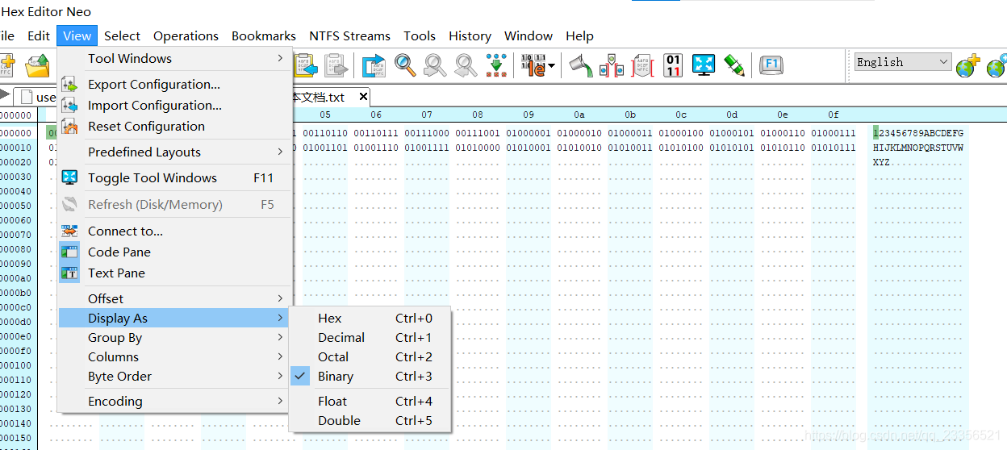Select Double display format
The image size is (1007, 450).
point(370,420)
